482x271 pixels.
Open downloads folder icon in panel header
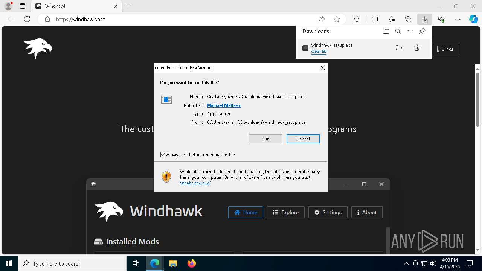click(386, 31)
